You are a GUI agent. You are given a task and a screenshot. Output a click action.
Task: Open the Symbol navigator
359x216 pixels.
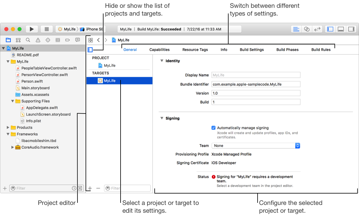pyautogui.click(x=18, y=40)
